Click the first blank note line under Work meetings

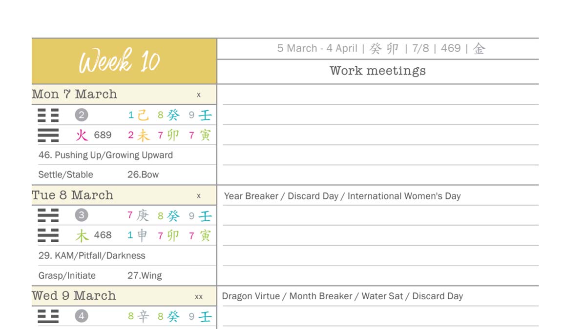380,95
